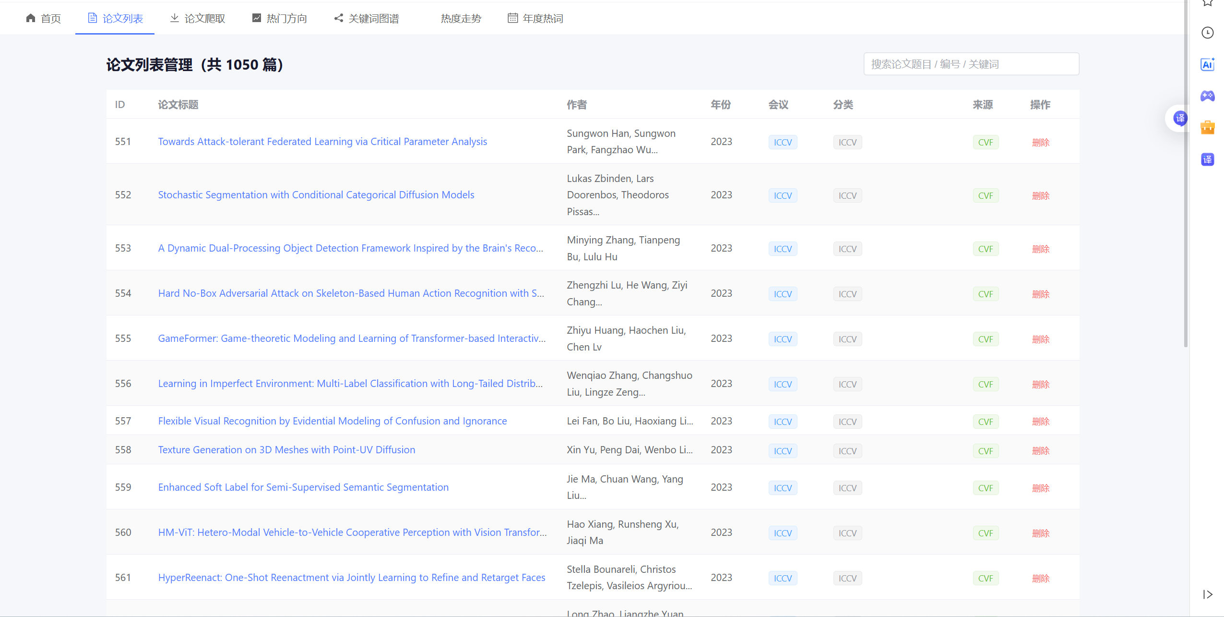Open the browser sidebar history clock icon

point(1207,33)
